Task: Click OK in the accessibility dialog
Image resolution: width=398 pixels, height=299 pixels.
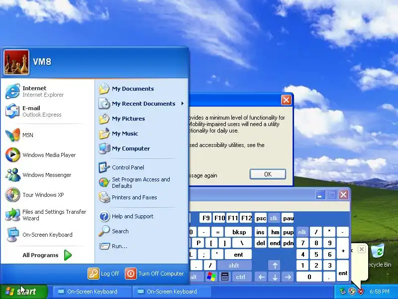Action: tap(268, 174)
